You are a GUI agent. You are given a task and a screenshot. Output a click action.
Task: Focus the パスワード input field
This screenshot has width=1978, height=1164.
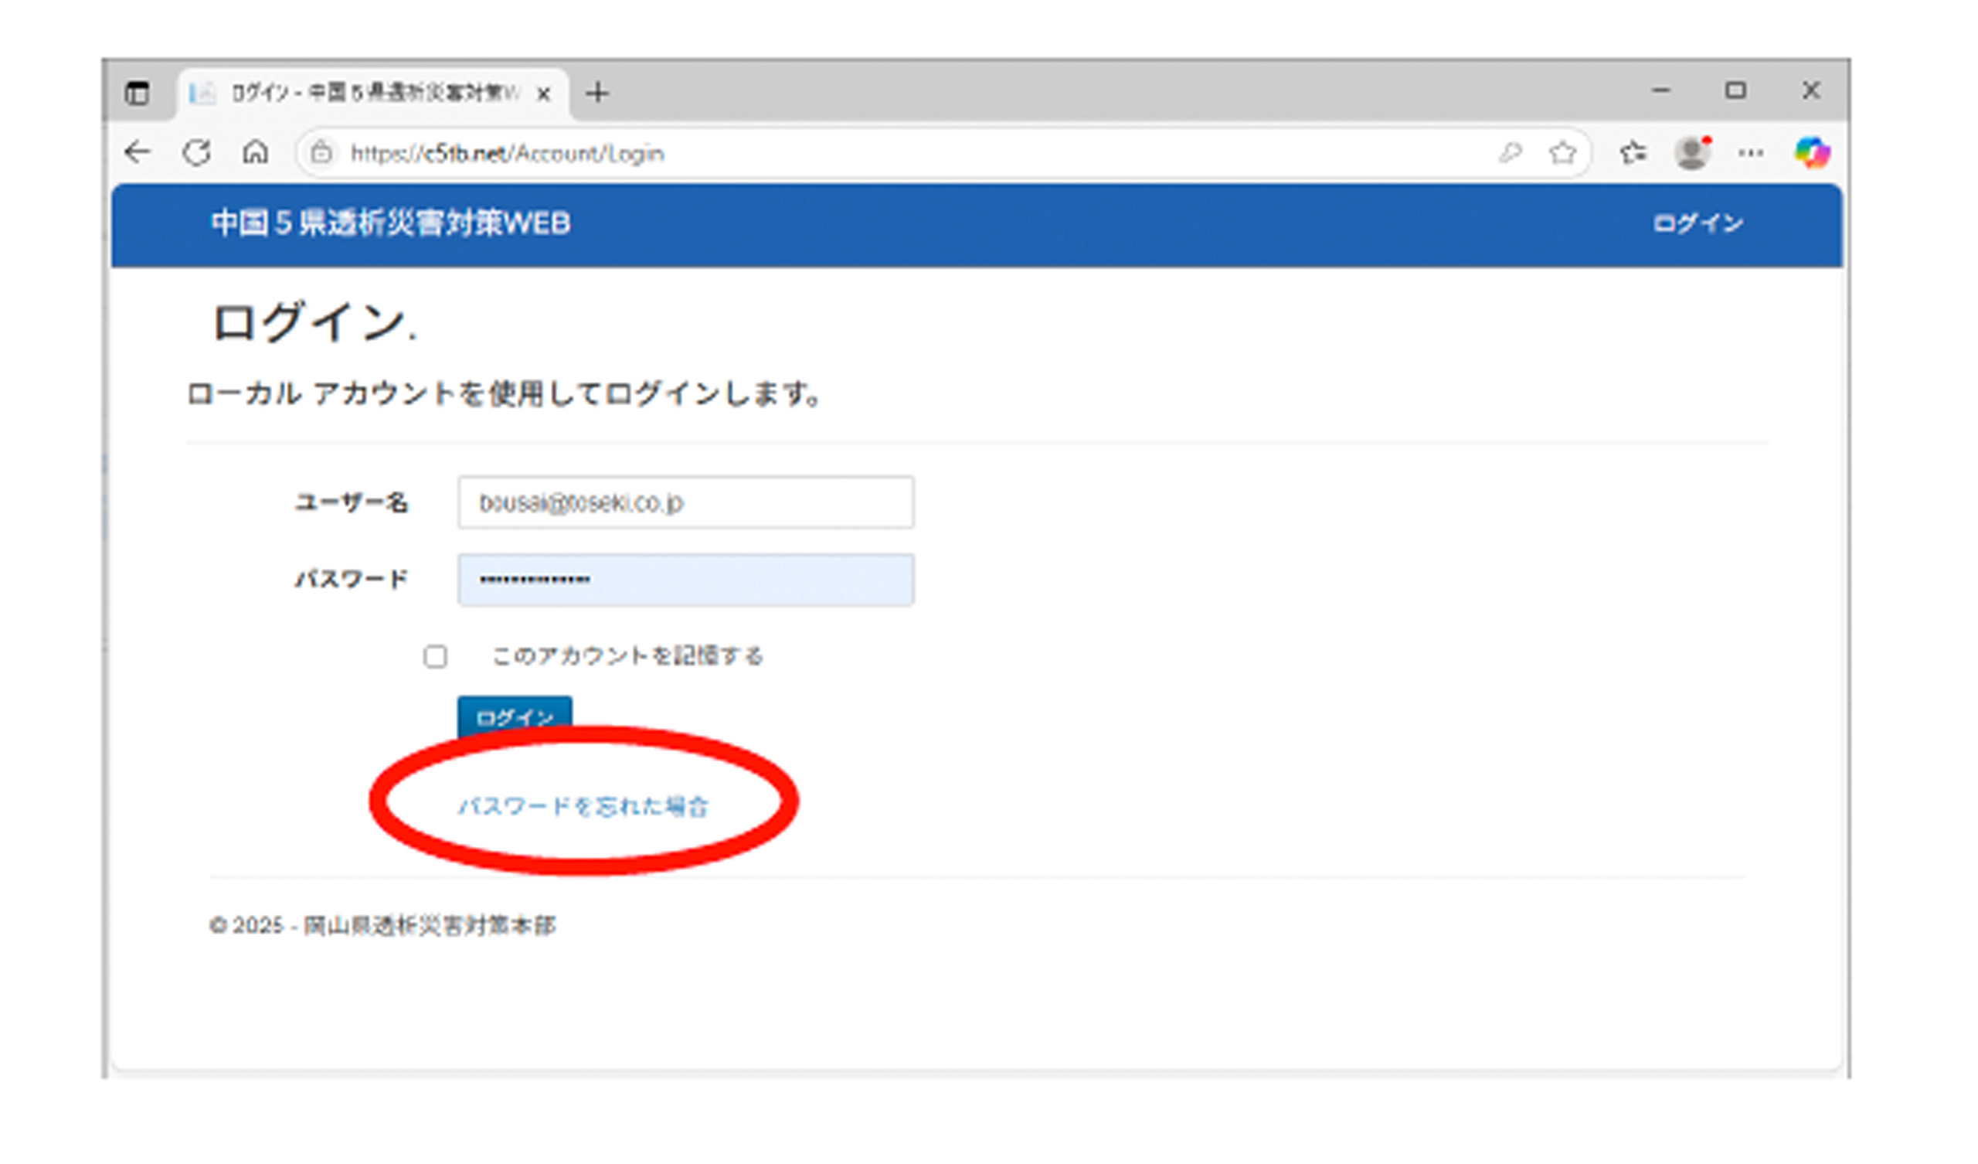click(x=685, y=580)
